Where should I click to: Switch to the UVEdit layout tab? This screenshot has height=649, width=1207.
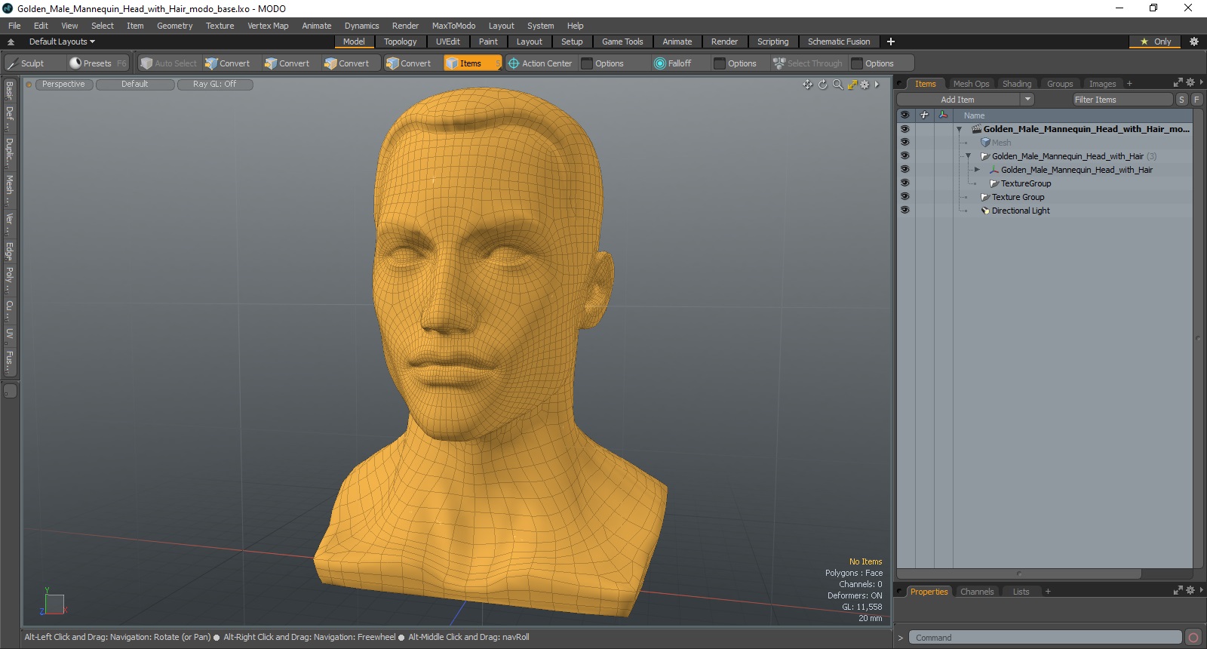pyautogui.click(x=447, y=42)
